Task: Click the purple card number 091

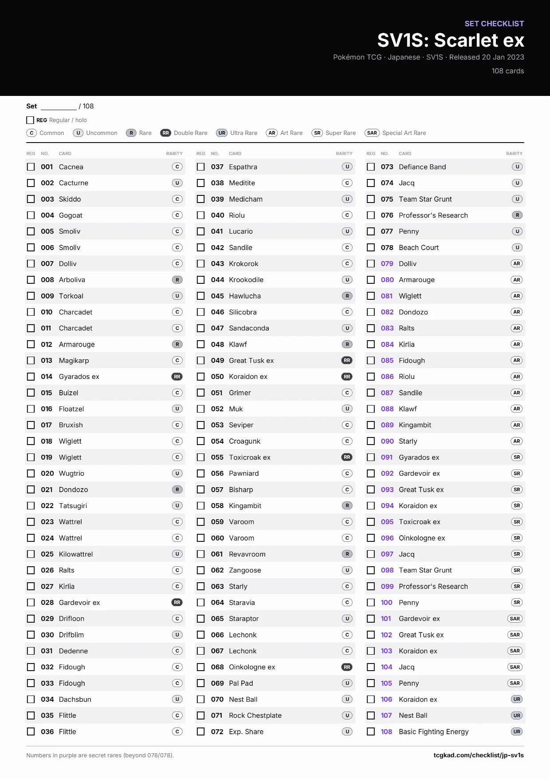Action: tap(387, 457)
